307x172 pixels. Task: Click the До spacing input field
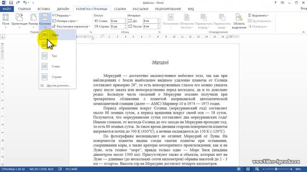(150, 21)
